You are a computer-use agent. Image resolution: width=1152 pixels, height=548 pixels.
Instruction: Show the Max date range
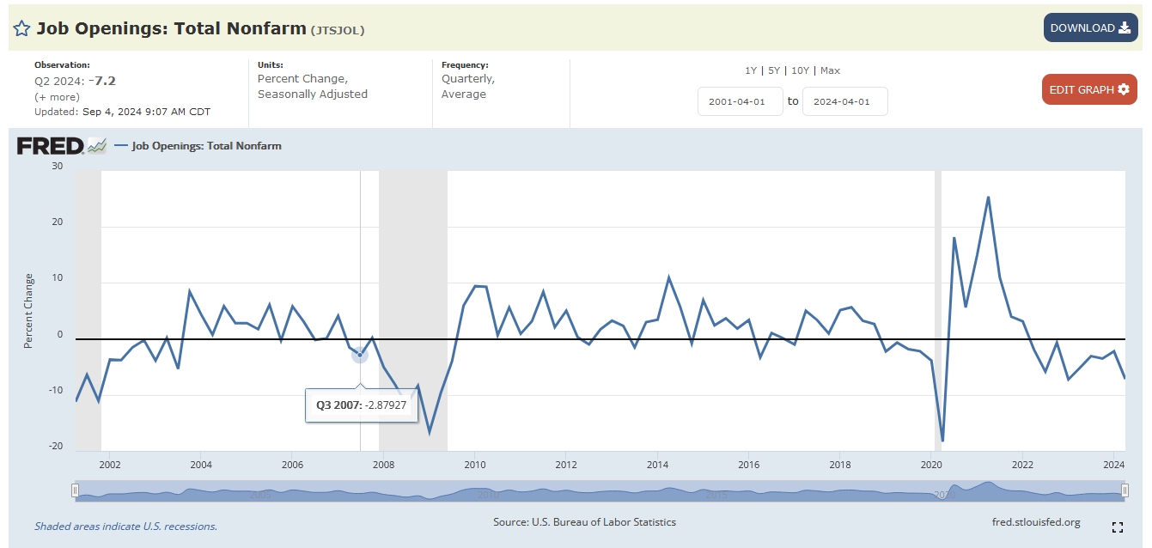pyautogui.click(x=830, y=70)
